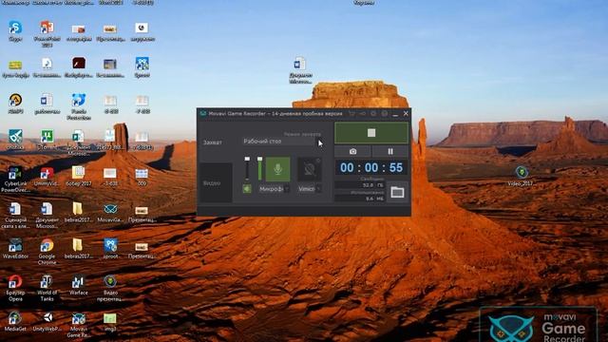Select the UmmyVideo desktop shortcut

[47, 177]
